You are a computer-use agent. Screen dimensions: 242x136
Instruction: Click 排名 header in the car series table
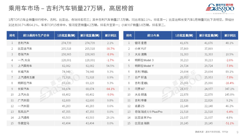point(129,35)
